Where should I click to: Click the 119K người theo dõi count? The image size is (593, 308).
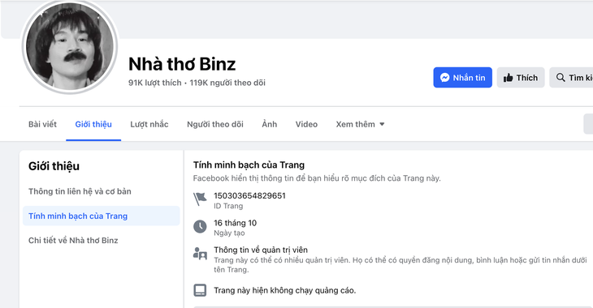pos(227,83)
